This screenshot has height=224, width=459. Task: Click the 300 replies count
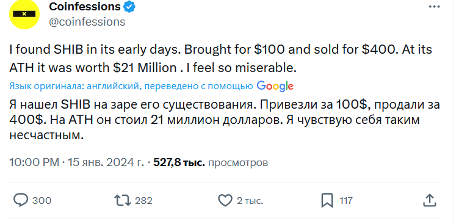pyautogui.click(x=42, y=201)
